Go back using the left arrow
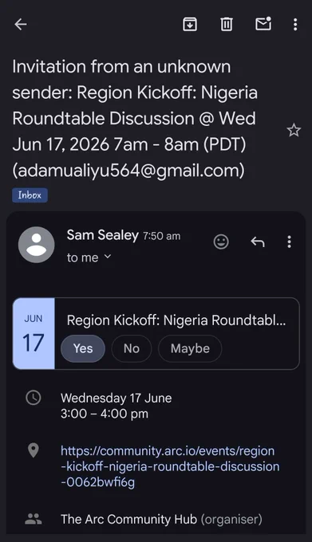 point(21,24)
